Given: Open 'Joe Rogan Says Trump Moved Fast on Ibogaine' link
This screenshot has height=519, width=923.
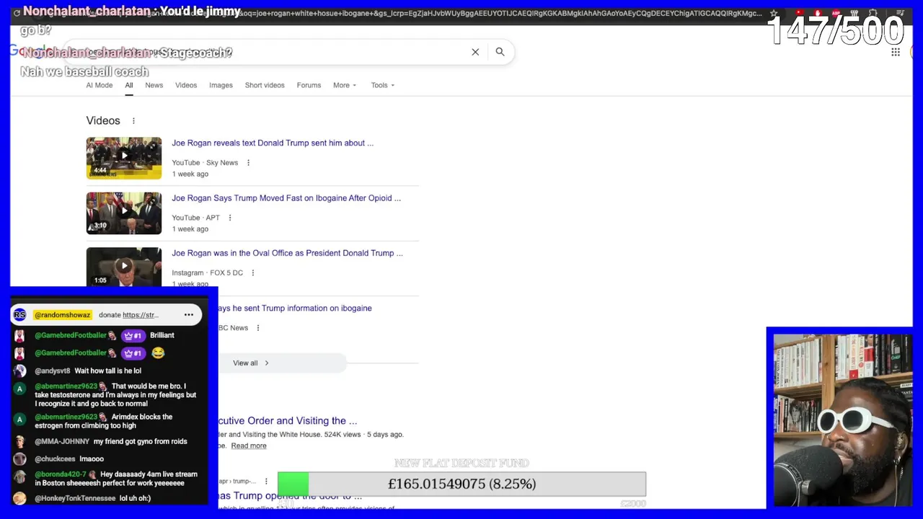Looking at the screenshot, I should point(286,198).
